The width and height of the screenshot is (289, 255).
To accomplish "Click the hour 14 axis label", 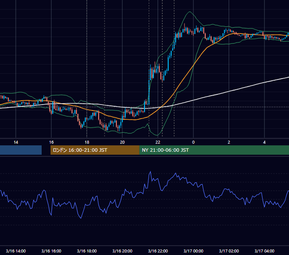I will click(16, 142).
